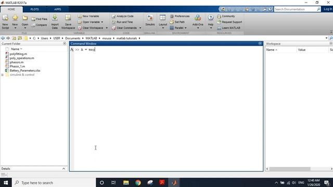The image size is (333, 187).
Task: Expand the Parallel dropdown
Action: click(186, 28)
